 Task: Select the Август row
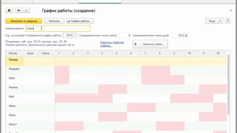pos(116,126)
